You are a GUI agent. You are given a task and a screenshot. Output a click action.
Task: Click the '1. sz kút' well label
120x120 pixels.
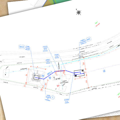[x=57, y=79]
